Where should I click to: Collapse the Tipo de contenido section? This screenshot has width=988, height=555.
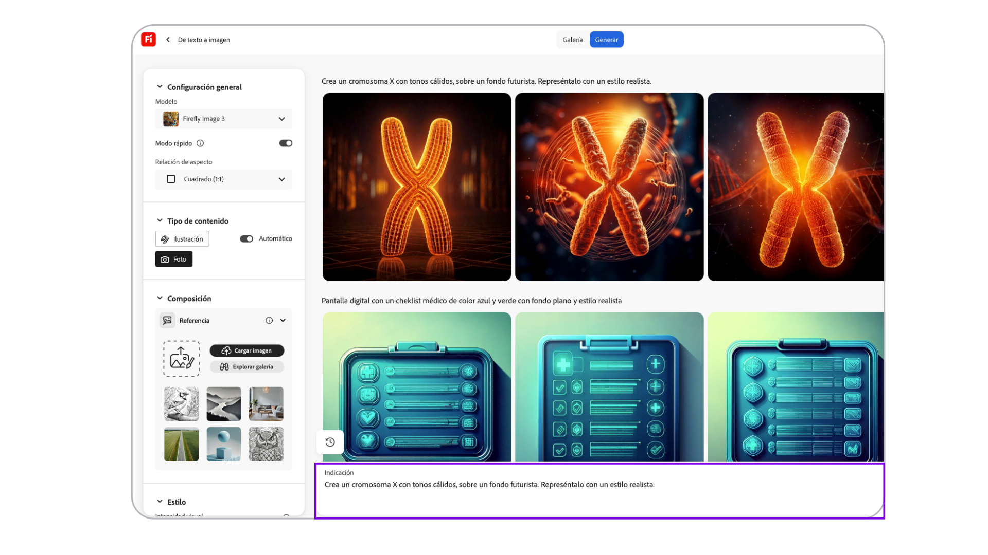coord(160,220)
